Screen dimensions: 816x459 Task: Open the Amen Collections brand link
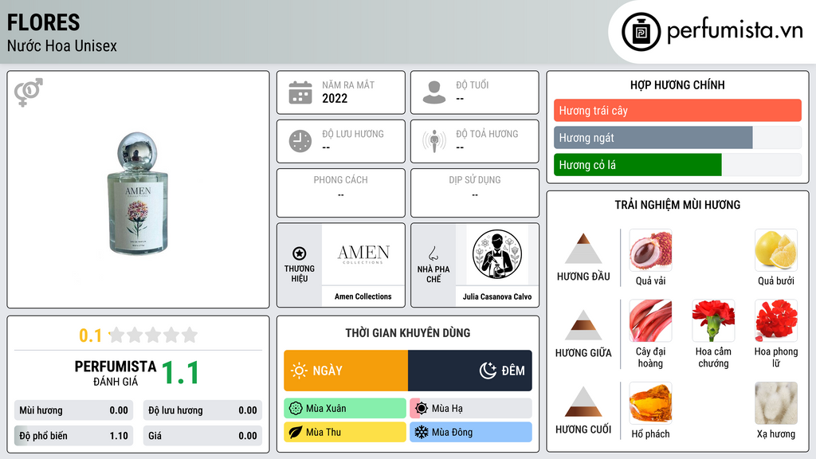363,296
